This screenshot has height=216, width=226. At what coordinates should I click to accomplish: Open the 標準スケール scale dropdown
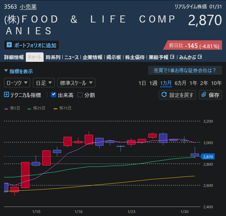tap(76, 83)
